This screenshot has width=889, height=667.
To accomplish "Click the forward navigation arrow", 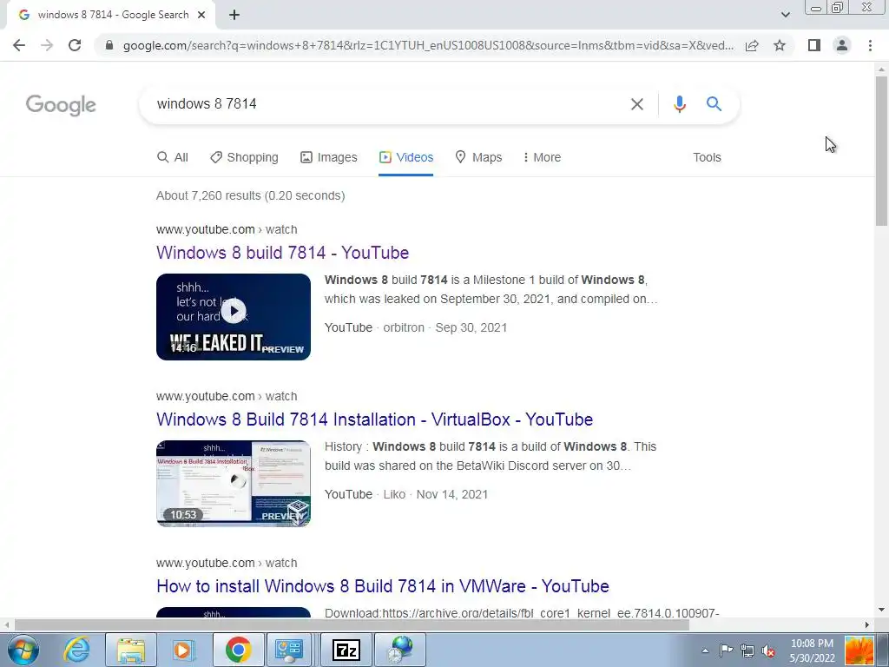I will (47, 45).
